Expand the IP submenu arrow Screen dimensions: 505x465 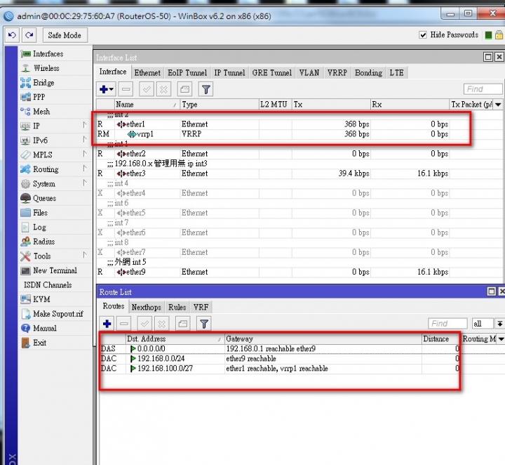(x=85, y=125)
